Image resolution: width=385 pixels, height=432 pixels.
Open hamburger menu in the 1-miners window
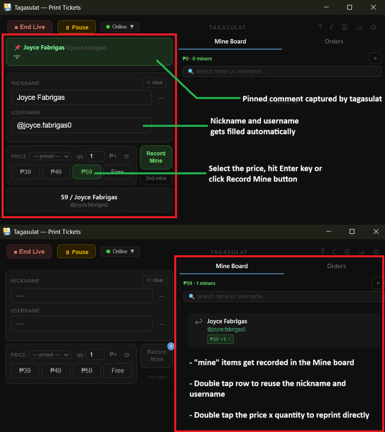click(x=347, y=252)
